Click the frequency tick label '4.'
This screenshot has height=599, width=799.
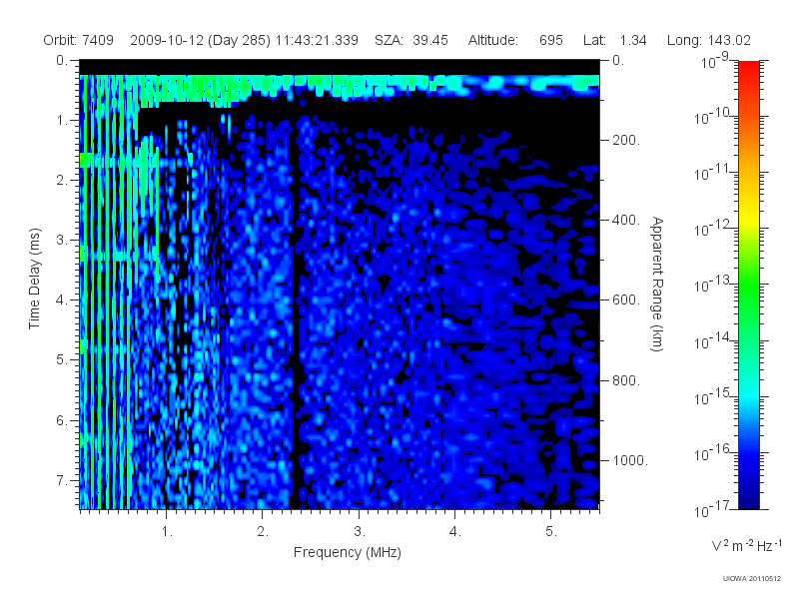[455, 532]
